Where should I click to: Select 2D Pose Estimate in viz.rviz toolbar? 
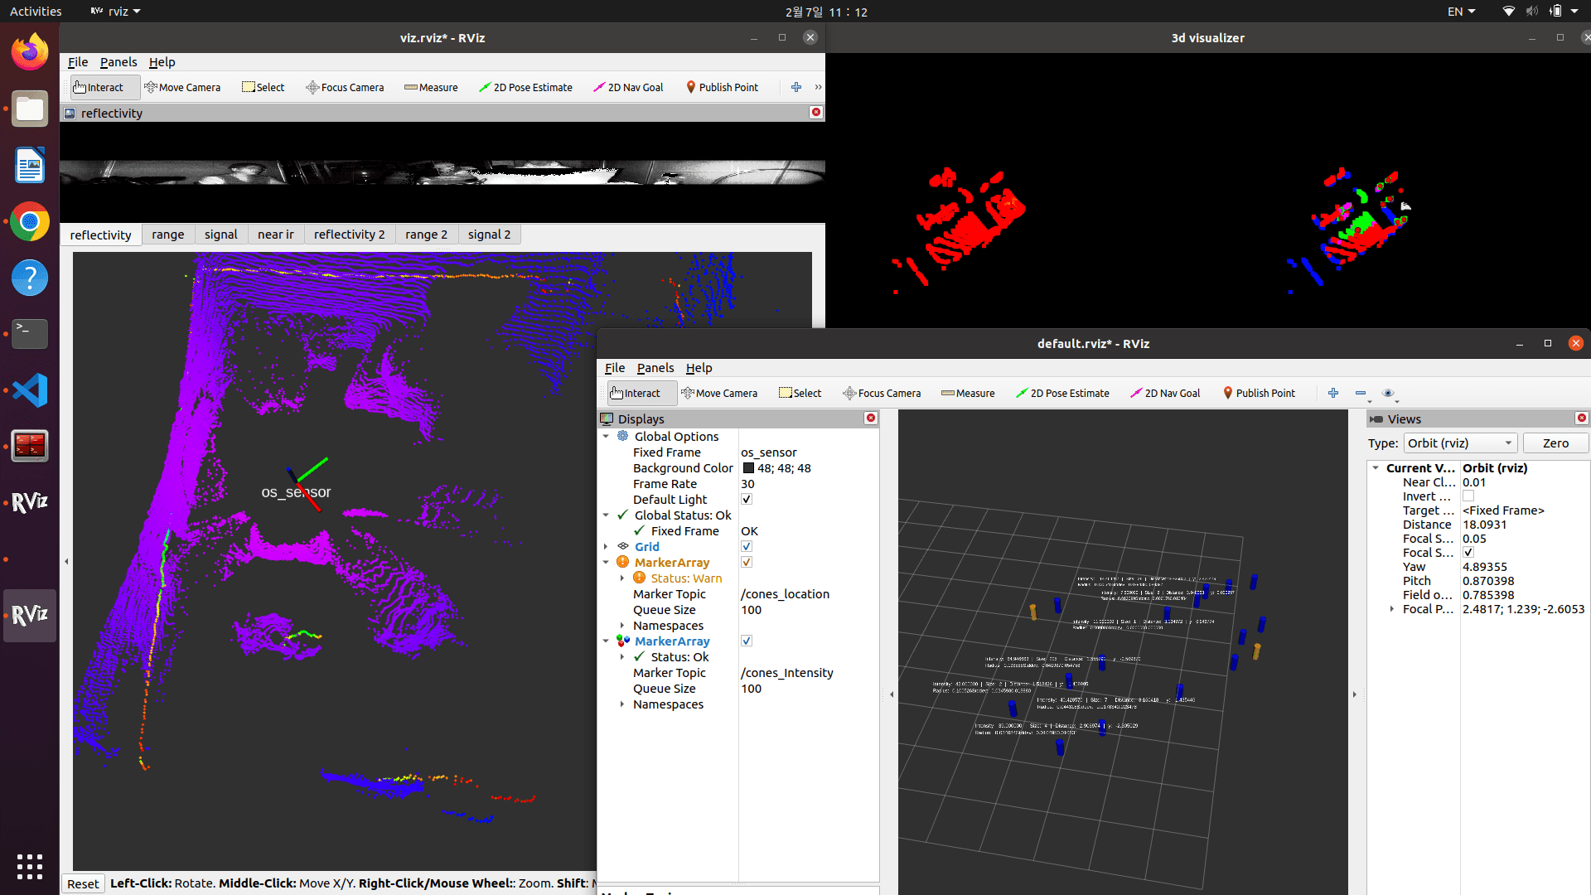tap(525, 87)
